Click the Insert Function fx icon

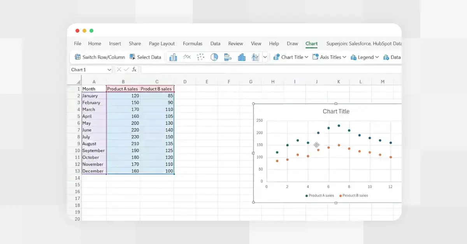pyautogui.click(x=133, y=69)
